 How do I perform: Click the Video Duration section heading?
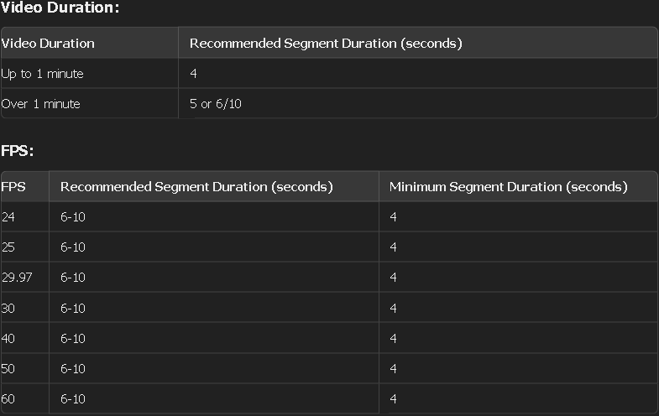(60, 8)
